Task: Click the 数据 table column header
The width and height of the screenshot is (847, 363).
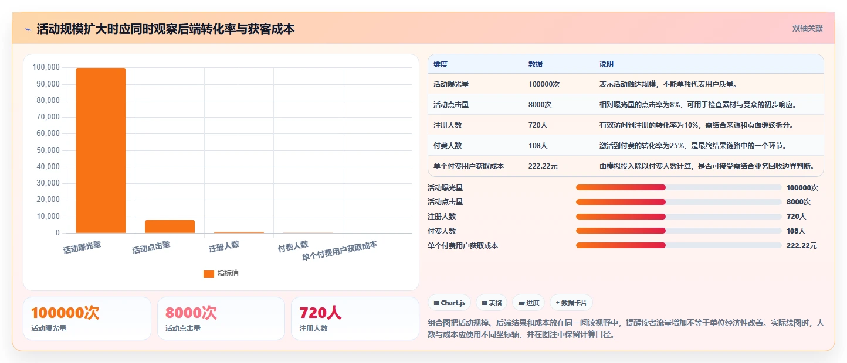Action: [536, 64]
